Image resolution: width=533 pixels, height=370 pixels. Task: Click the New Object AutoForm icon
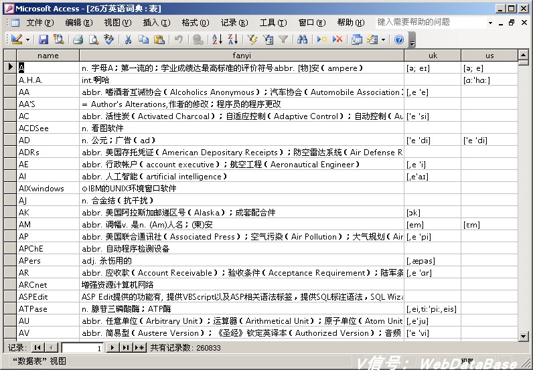pyautogui.click(x=372, y=39)
